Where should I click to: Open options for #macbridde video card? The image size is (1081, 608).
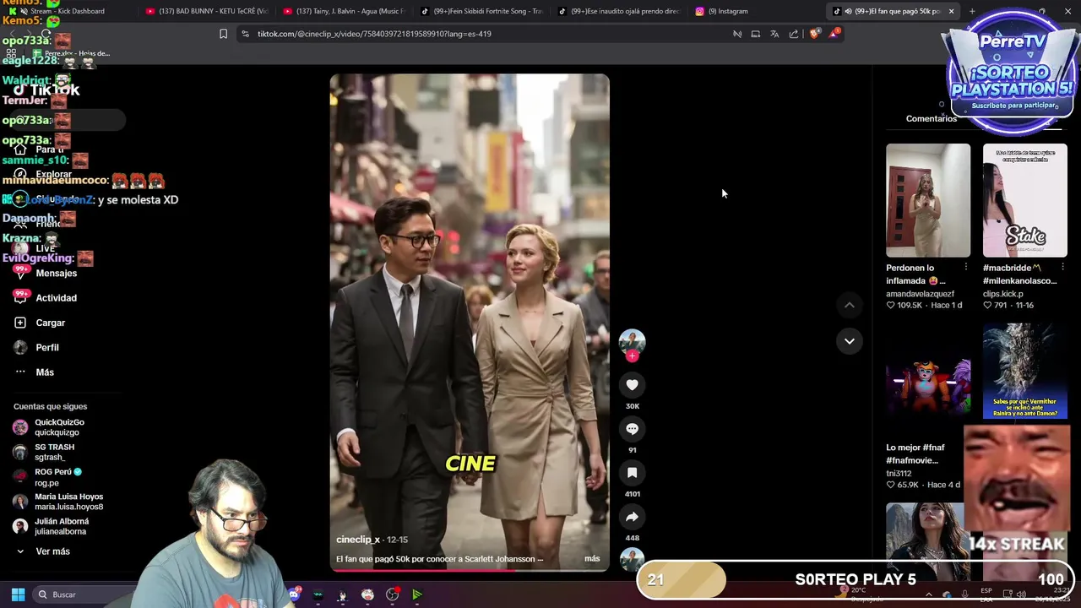click(x=1062, y=267)
